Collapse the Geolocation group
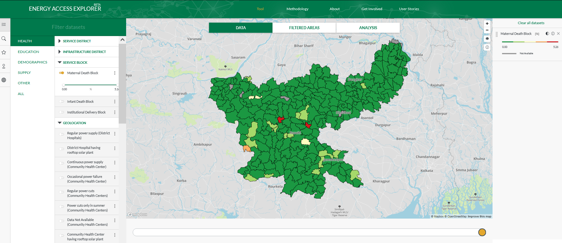 click(x=74, y=123)
